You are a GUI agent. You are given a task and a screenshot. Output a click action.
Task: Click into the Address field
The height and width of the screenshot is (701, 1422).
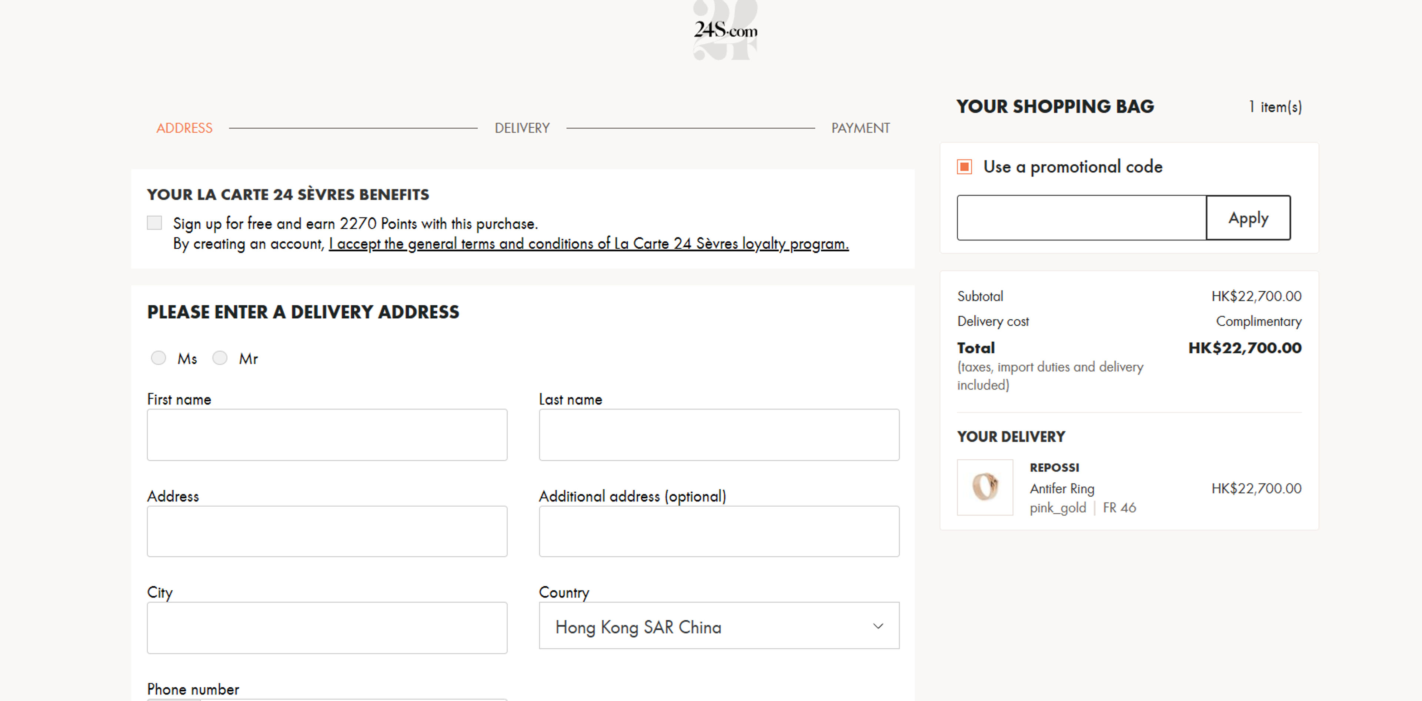(327, 531)
